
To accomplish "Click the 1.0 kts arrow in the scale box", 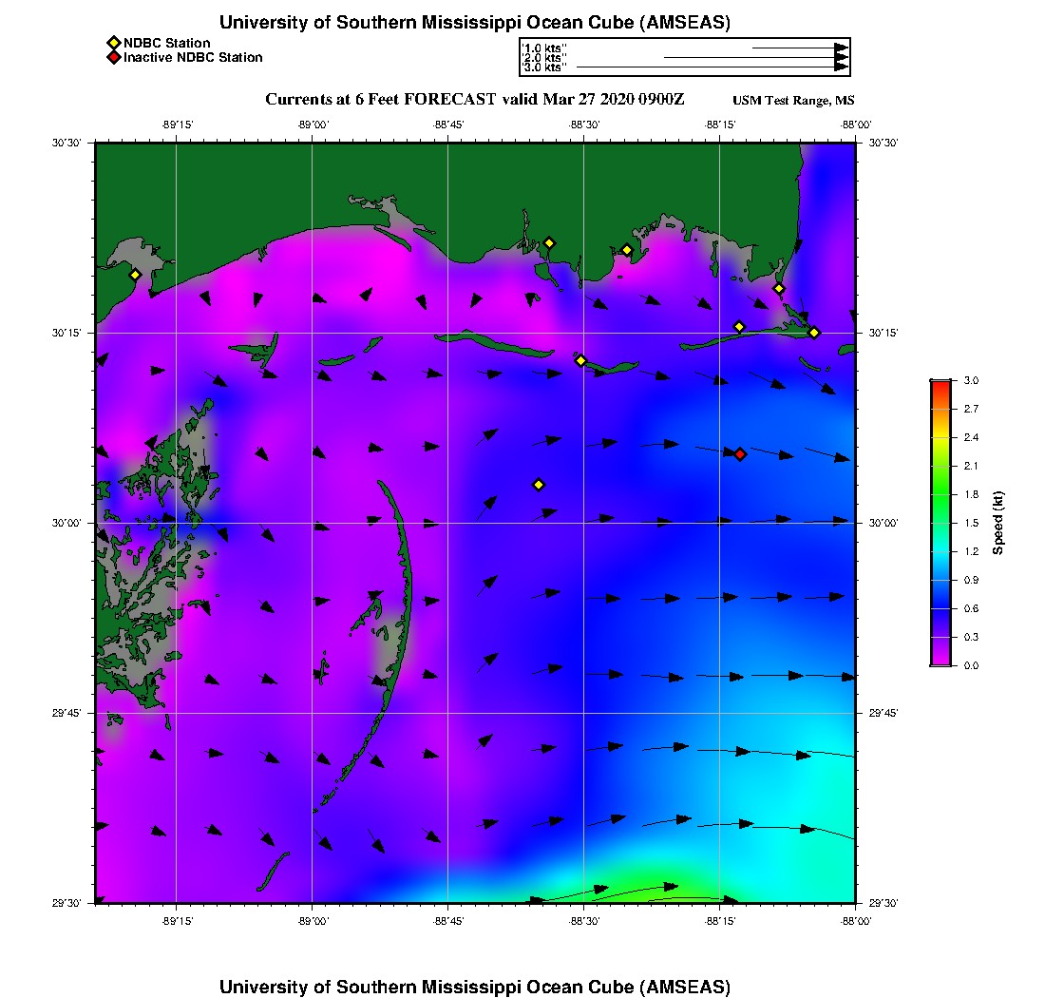I will (799, 47).
